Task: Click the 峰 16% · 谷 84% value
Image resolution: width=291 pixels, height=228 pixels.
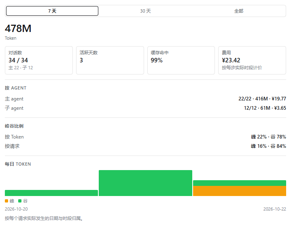Action: point(268,146)
